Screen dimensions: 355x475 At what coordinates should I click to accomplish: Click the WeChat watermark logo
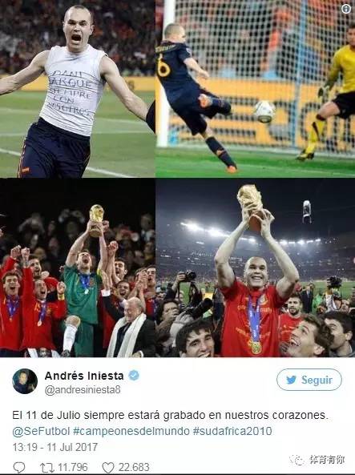(297, 459)
